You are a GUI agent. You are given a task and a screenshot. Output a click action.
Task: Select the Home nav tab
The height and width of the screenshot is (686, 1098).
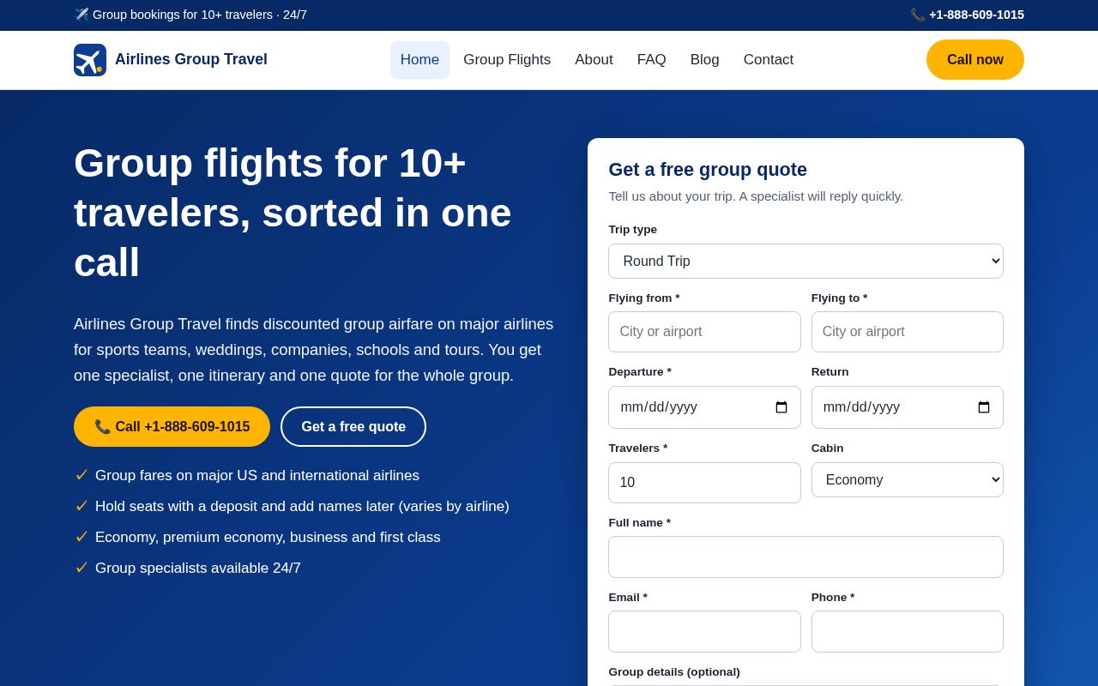click(419, 60)
